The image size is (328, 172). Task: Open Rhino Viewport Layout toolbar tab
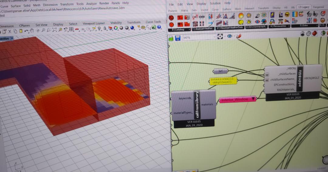point(94,23)
